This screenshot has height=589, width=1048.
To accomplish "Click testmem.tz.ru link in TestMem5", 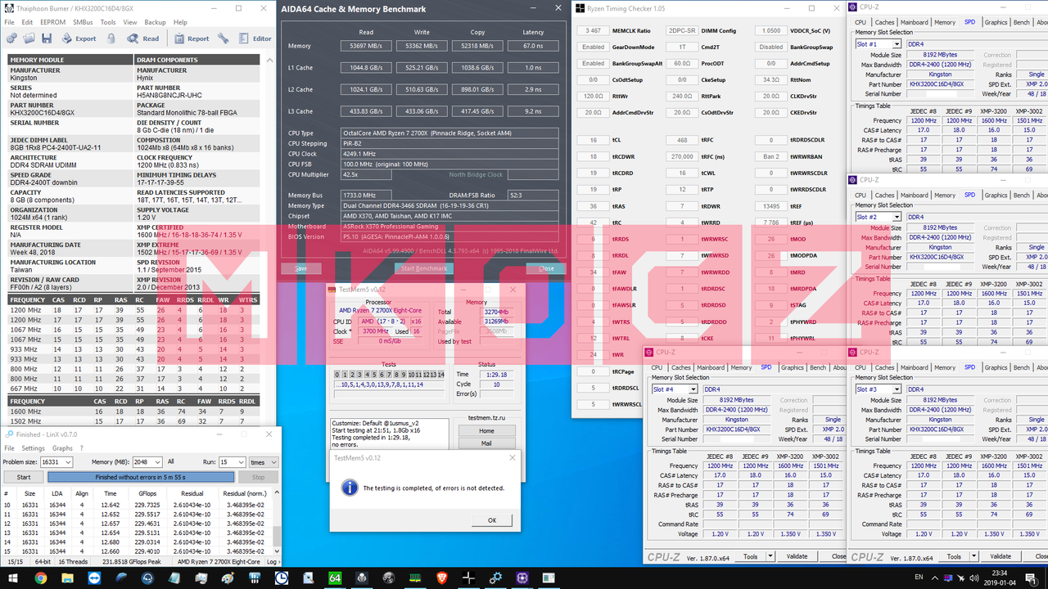I will [x=486, y=417].
